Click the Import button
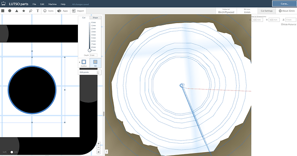This screenshot has height=156, width=297. point(78,11)
